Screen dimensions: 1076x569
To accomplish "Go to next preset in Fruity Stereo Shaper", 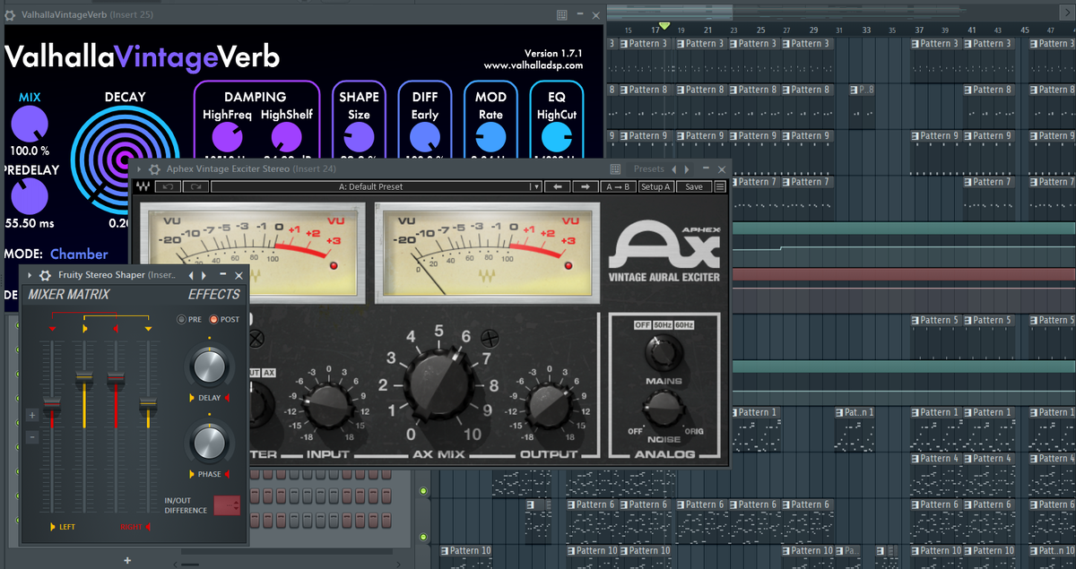I will [x=204, y=275].
